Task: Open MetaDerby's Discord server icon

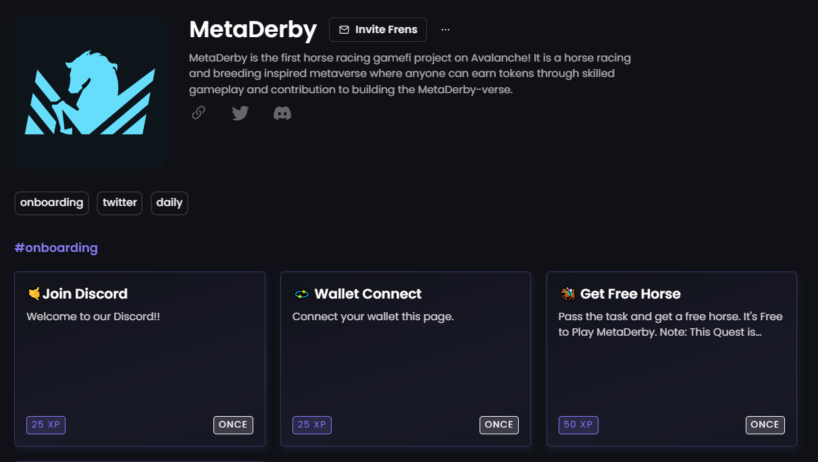Action: click(x=282, y=113)
